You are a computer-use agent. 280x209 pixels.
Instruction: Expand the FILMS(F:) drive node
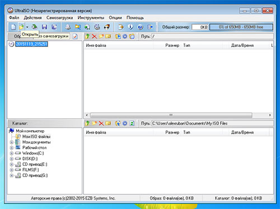(x=12, y=170)
